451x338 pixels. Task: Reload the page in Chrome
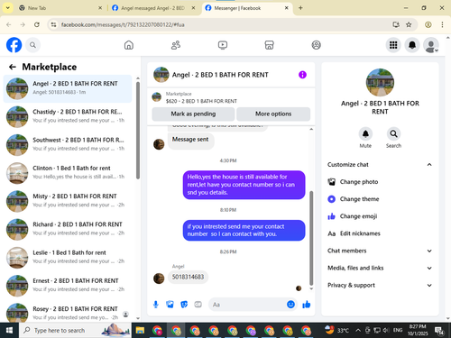click(37, 24)
